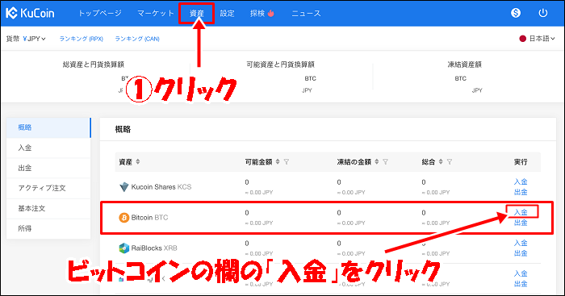This screenshot has width=565, height=296.
Task: Click 入金 in the Kucoin Shares row
Action: [521, 181]
